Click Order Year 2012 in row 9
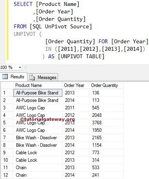 coord(70,153)
